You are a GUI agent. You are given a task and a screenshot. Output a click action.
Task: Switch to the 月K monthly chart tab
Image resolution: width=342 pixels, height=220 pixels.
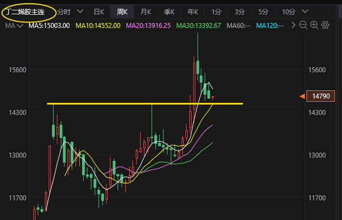146,12
